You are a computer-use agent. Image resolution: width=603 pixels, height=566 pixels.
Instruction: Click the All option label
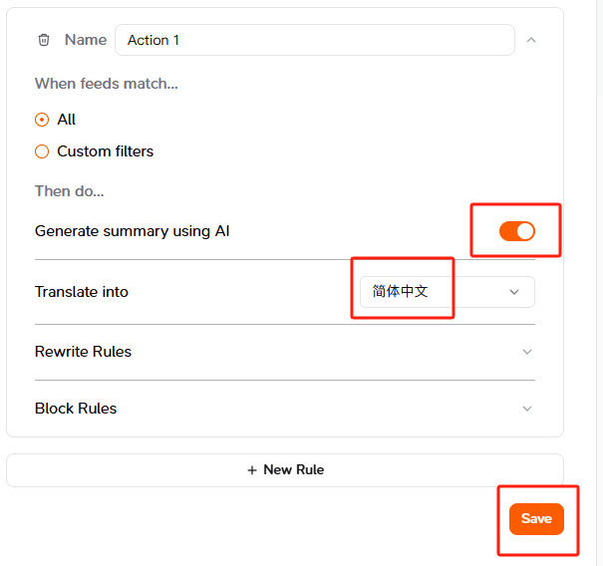coord(67,120)
